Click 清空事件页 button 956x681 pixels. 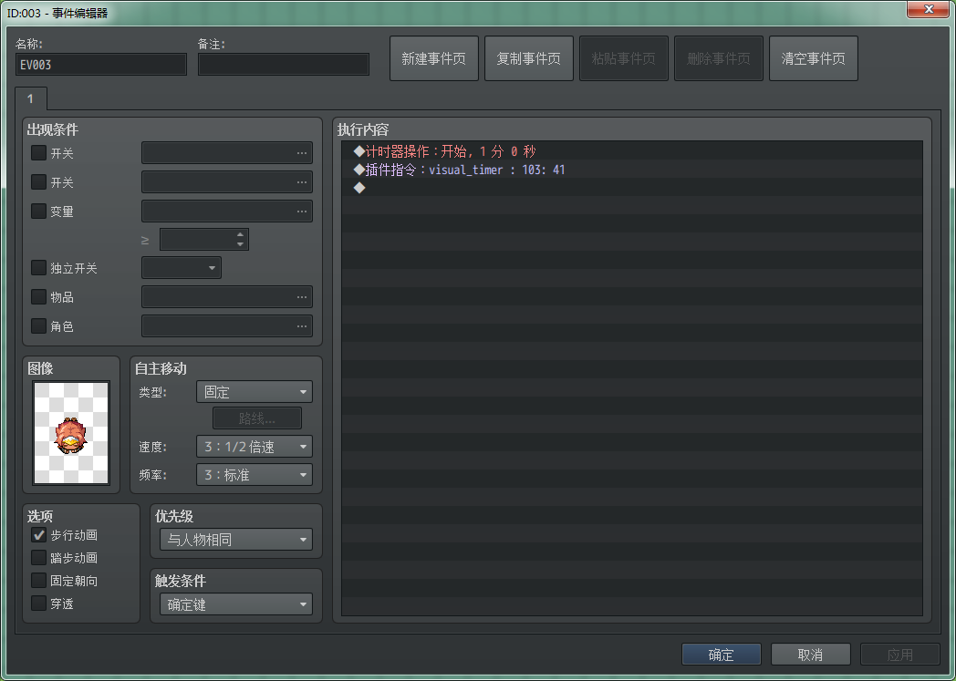(814, 58)
